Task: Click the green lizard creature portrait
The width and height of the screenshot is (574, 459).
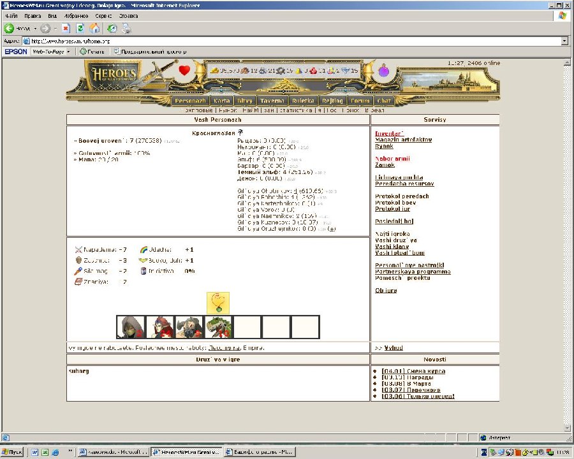Action: click(217, 327)
